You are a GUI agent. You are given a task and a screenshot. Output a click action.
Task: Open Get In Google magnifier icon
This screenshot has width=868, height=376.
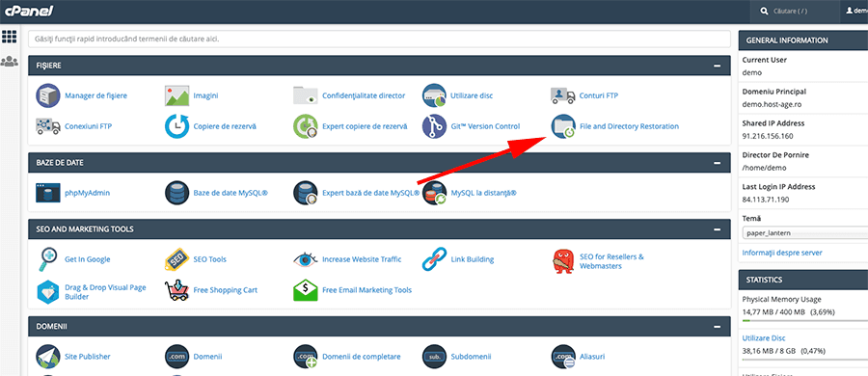point(48,259)
